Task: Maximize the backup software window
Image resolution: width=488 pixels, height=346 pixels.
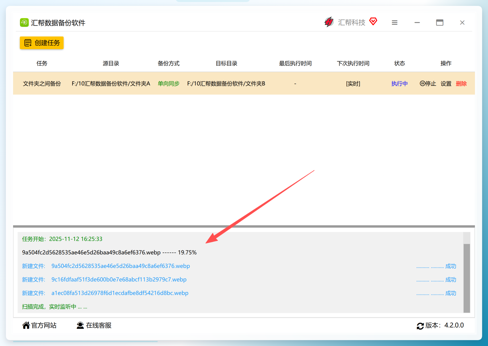Action: (x=440, y=23)
